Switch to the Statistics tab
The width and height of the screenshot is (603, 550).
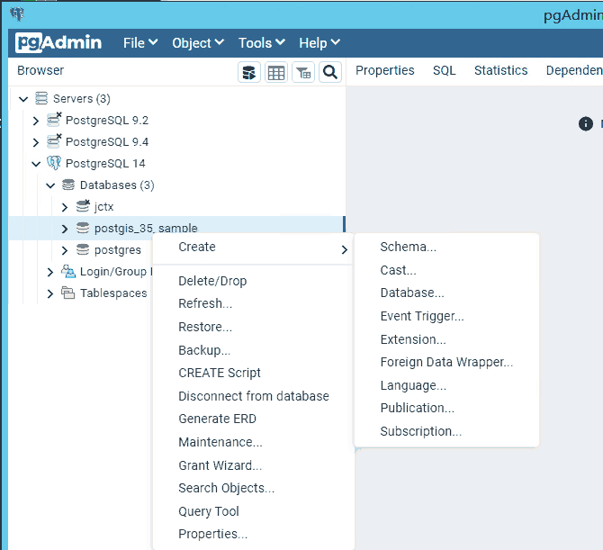point(500,71)
